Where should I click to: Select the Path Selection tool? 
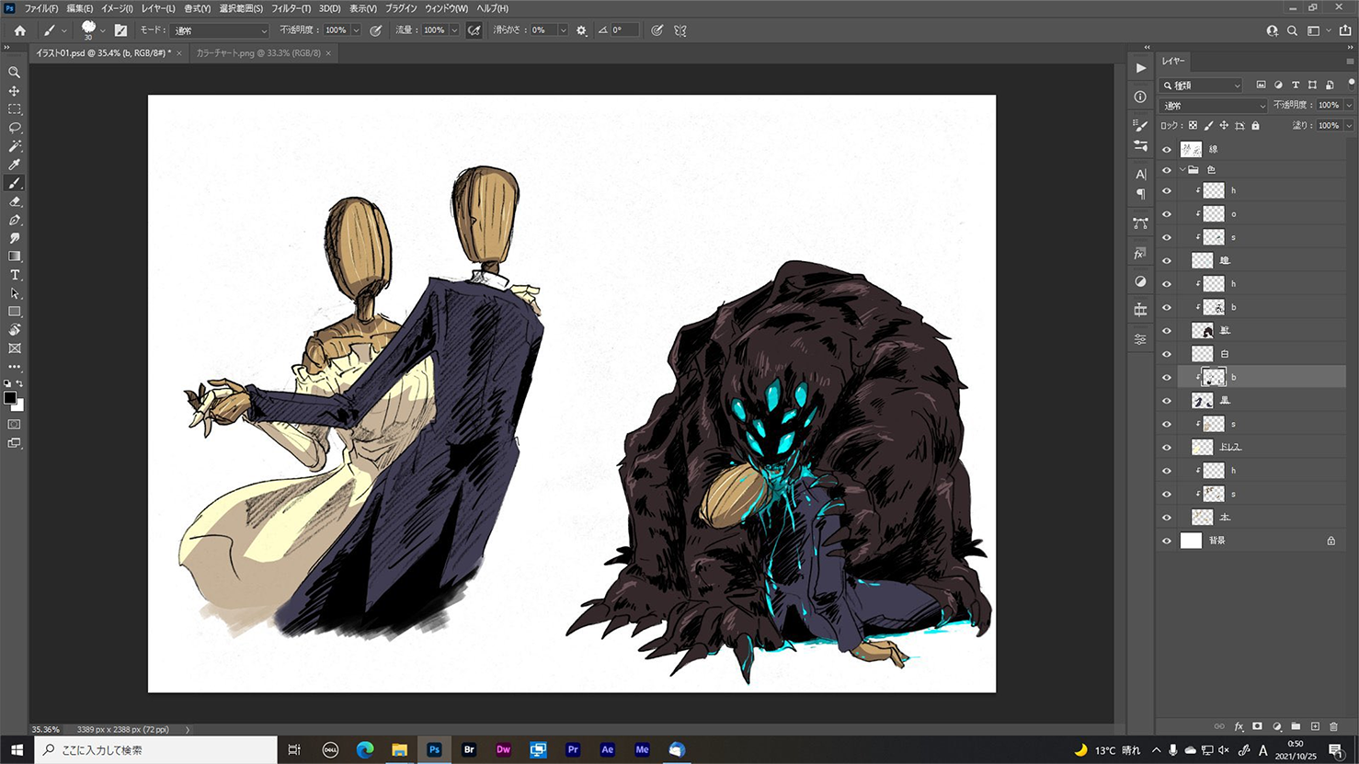14,293
